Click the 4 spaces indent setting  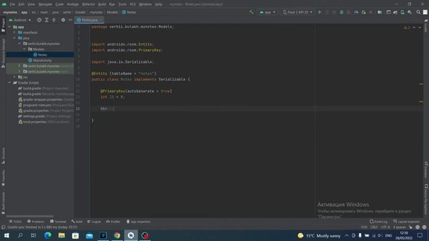coord(400,227)
